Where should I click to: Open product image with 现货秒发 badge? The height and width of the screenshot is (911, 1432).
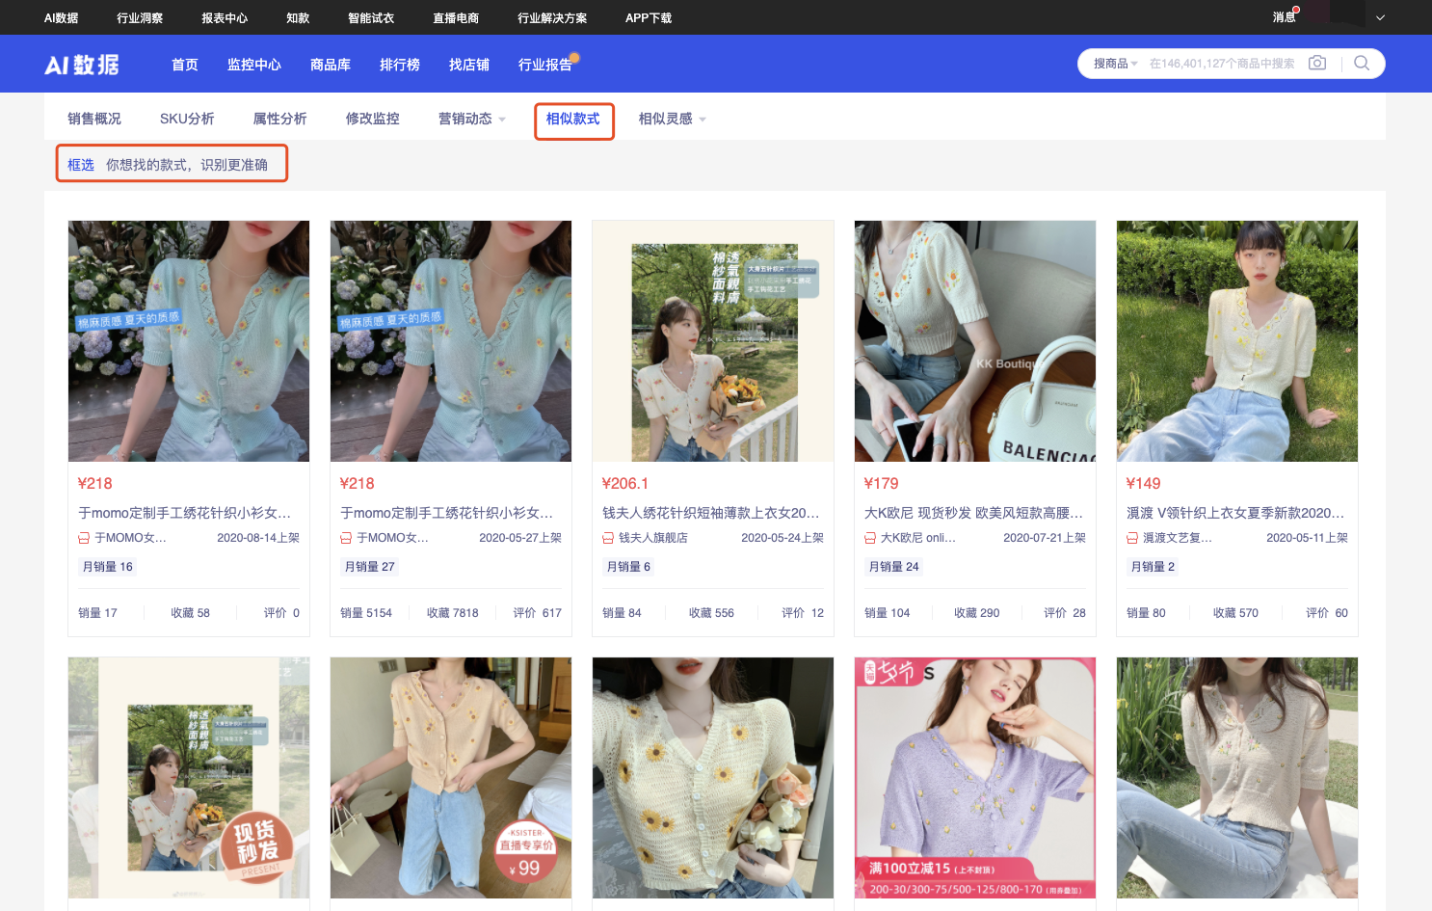(x=189, y=778)
